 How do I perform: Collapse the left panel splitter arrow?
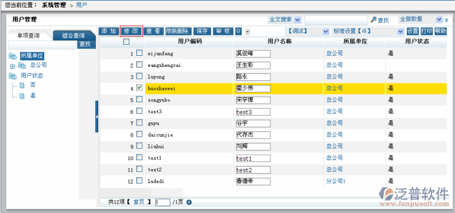97,117
